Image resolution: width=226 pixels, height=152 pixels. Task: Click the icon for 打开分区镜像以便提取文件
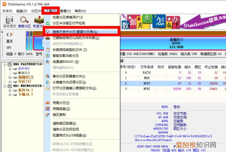47,88
